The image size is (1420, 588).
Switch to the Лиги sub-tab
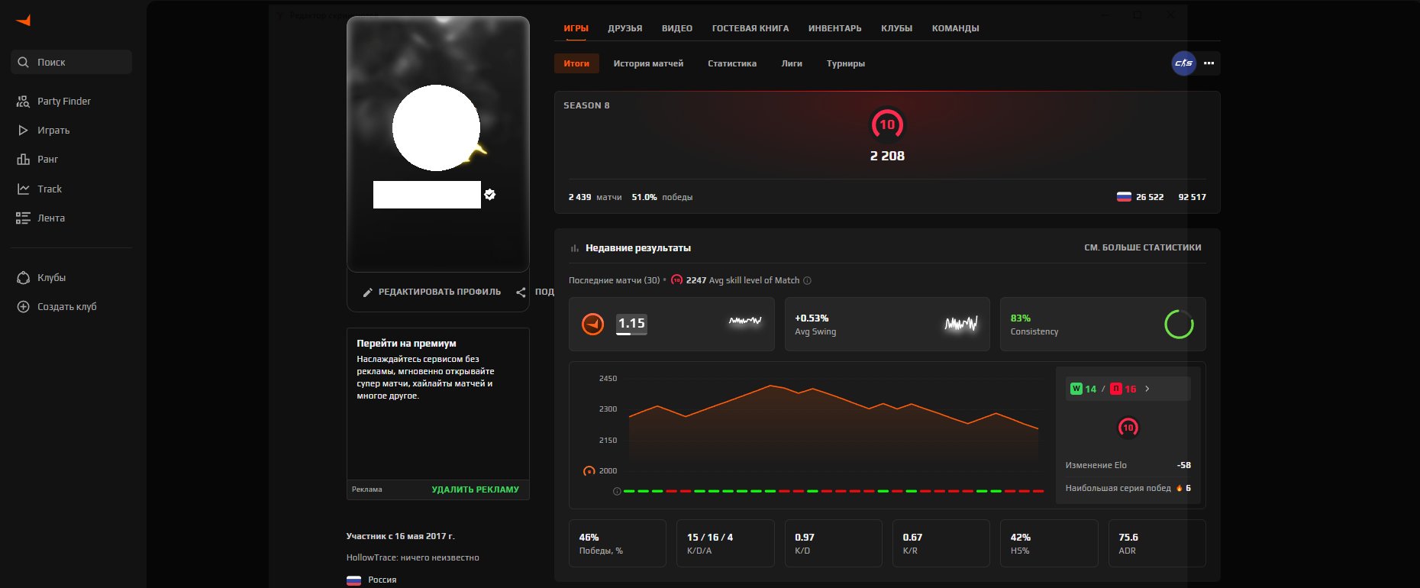(792, 63)
